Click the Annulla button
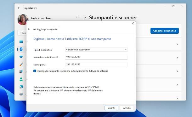This screenshot has width=192, height=117. 127,108
